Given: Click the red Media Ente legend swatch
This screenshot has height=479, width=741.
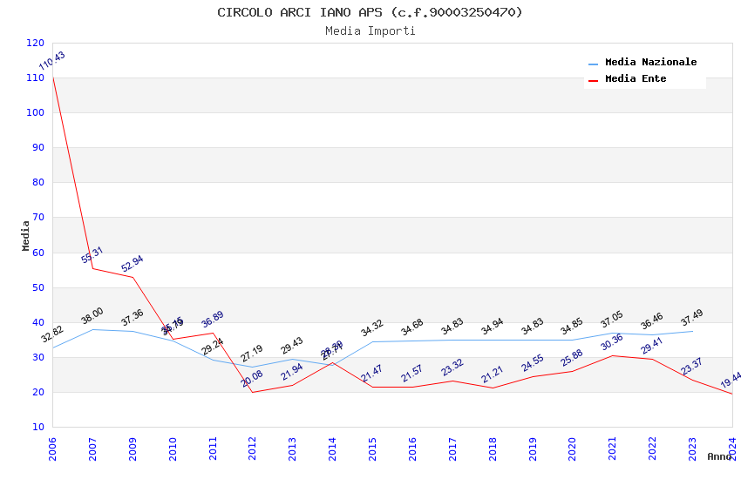Looking at the screenshot, I should (593, 80).
